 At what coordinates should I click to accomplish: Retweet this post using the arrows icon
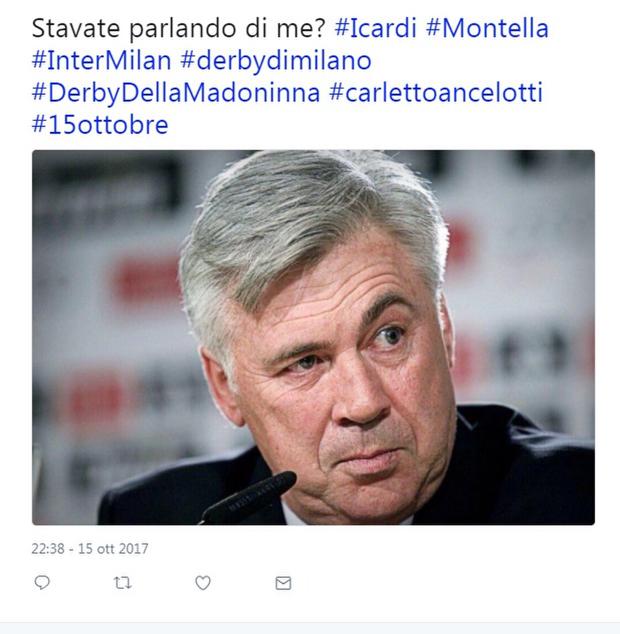point(122,583)
